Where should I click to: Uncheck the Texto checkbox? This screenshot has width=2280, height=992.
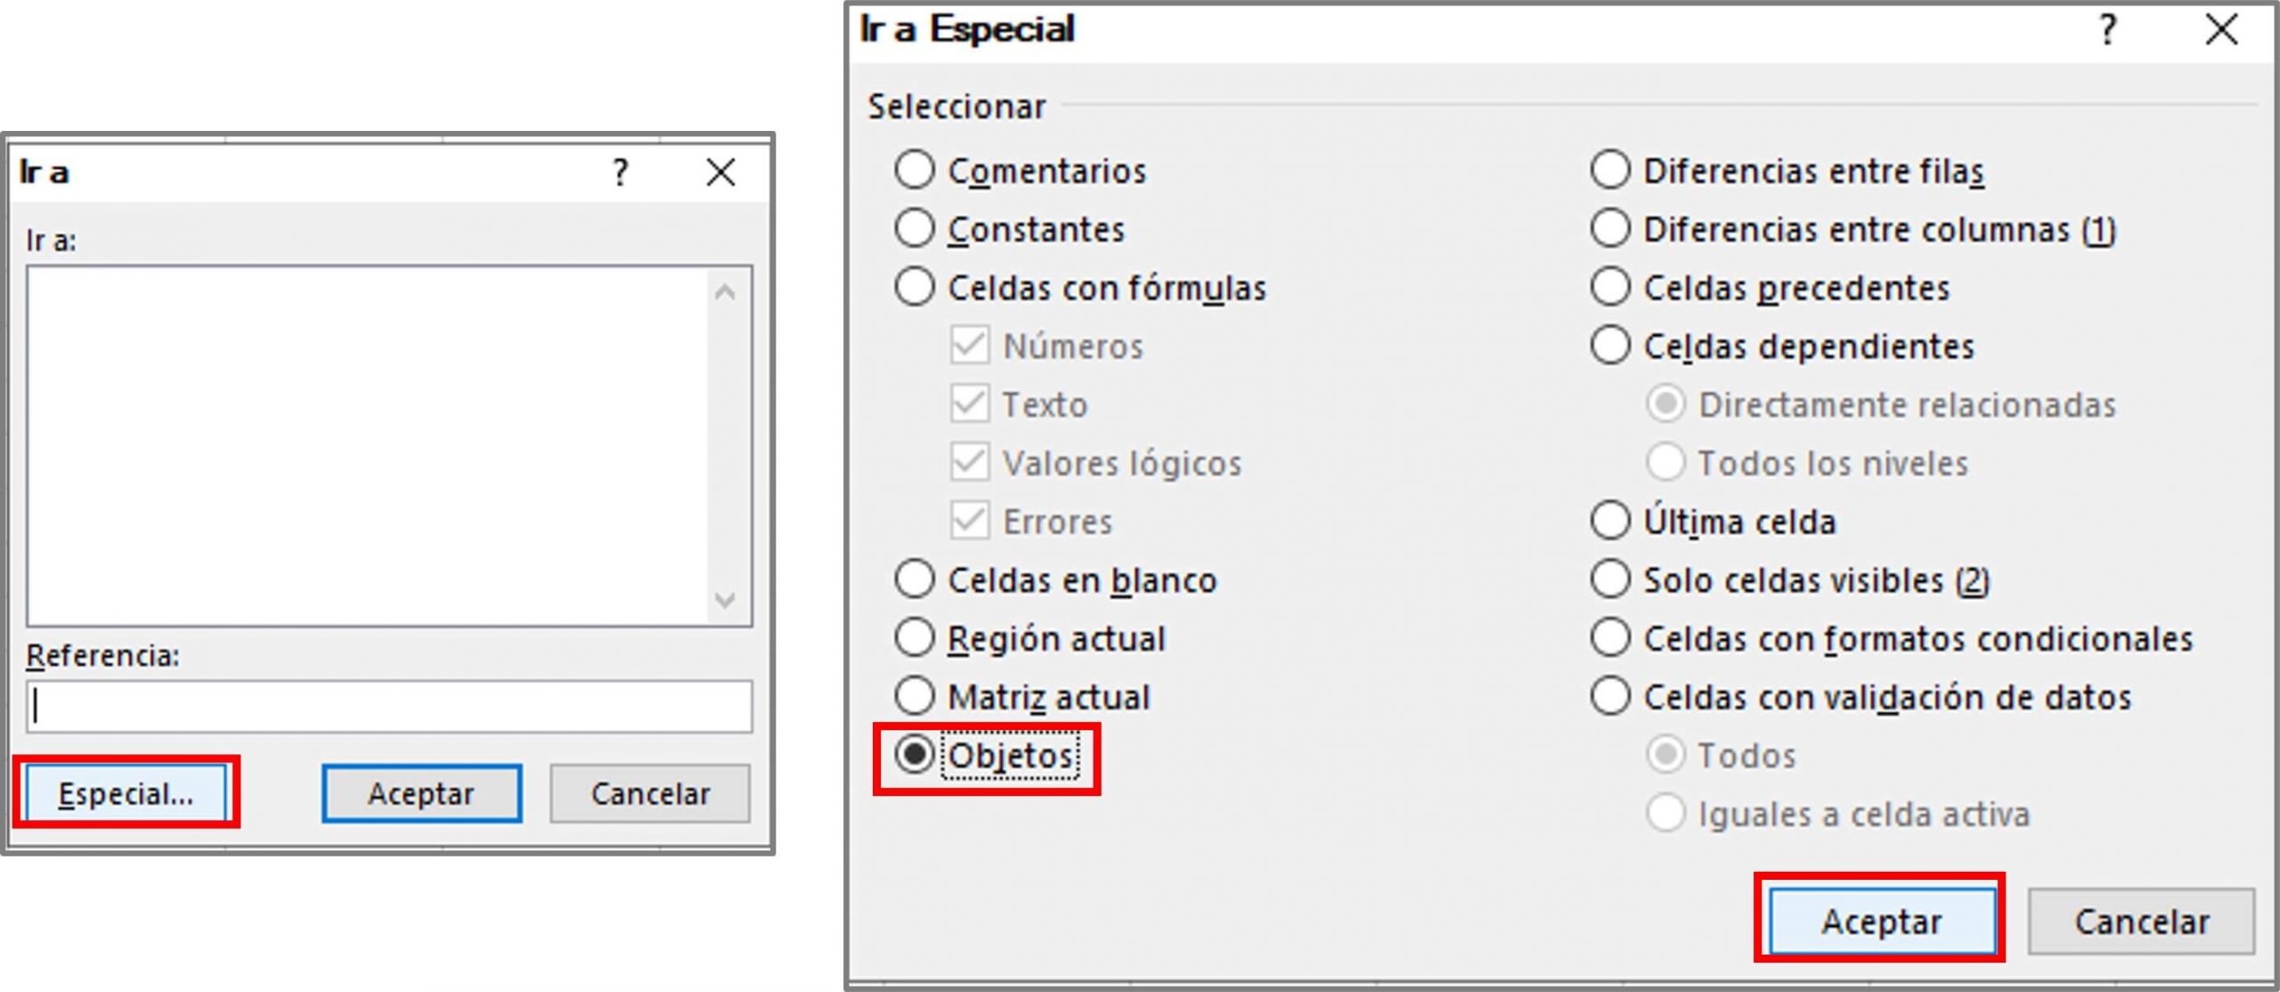click(971, 404)
